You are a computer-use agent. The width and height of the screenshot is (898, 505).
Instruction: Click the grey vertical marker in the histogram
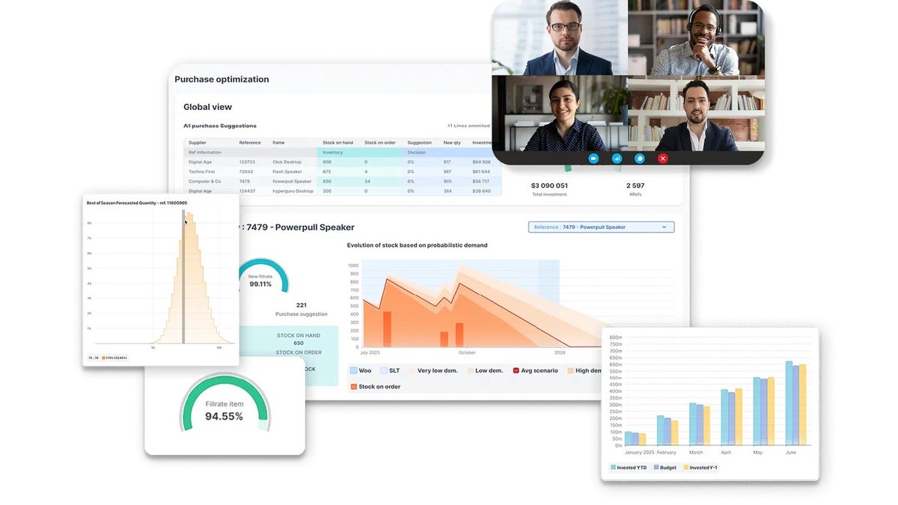tap(184, 278)
